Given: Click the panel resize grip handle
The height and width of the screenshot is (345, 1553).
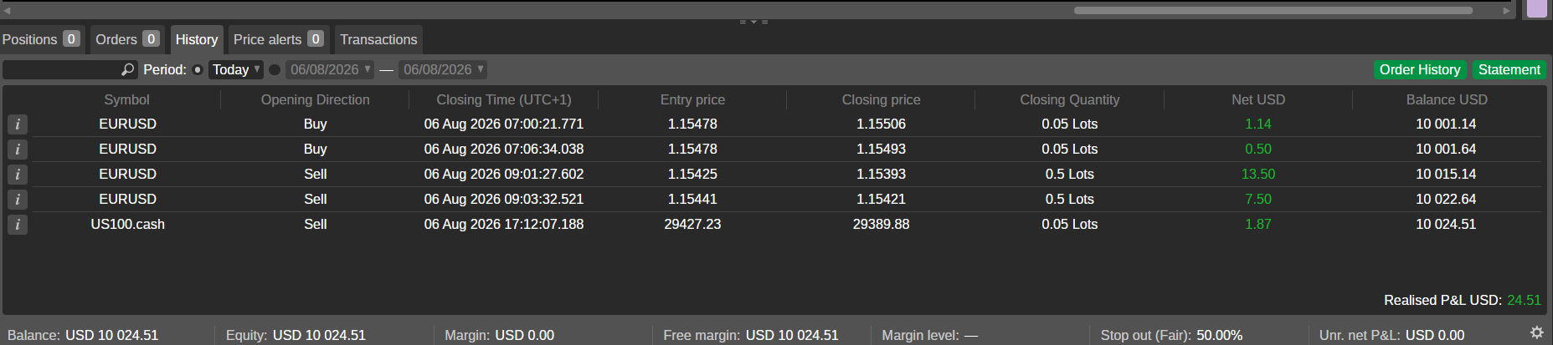Looking at the screenshot, I should point(753,22).
